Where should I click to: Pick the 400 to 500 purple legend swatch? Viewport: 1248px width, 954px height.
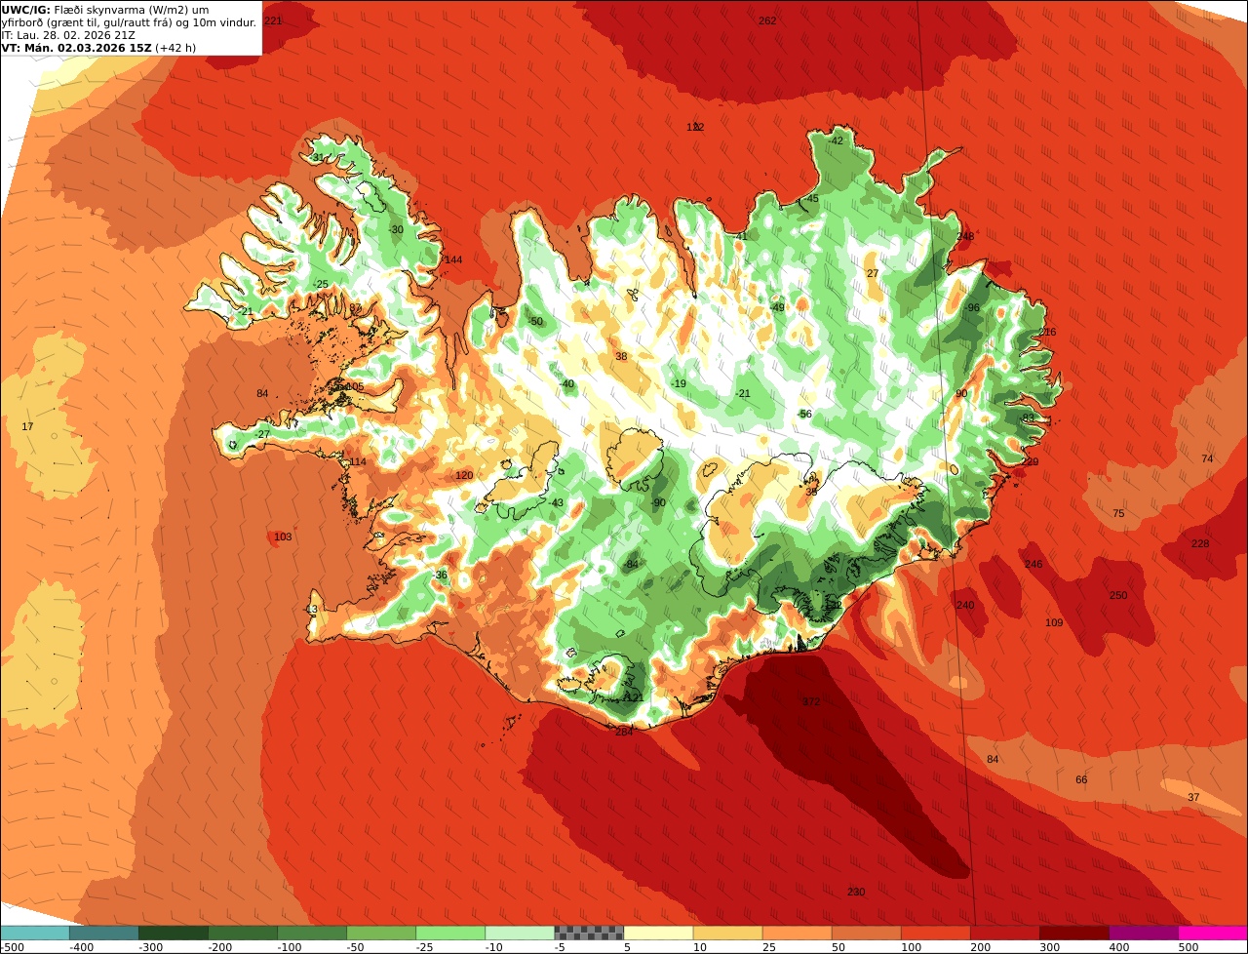tap(1143, 933)
